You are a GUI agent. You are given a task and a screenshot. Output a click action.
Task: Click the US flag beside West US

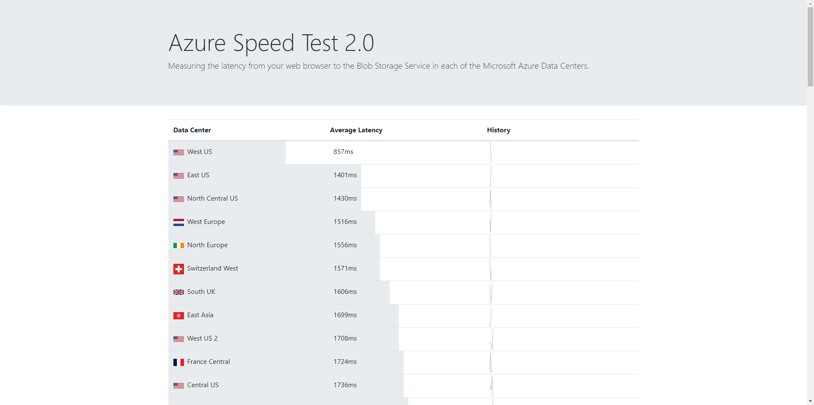coord(178,152)
